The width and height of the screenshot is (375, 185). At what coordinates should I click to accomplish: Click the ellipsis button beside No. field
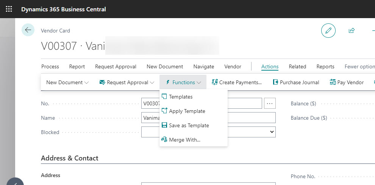270,103
